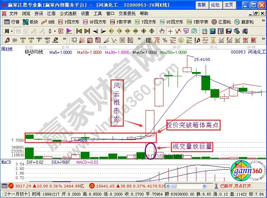The image size is (267, 198).
Task: Select the P四方形 tool
Action: point(68,22)
